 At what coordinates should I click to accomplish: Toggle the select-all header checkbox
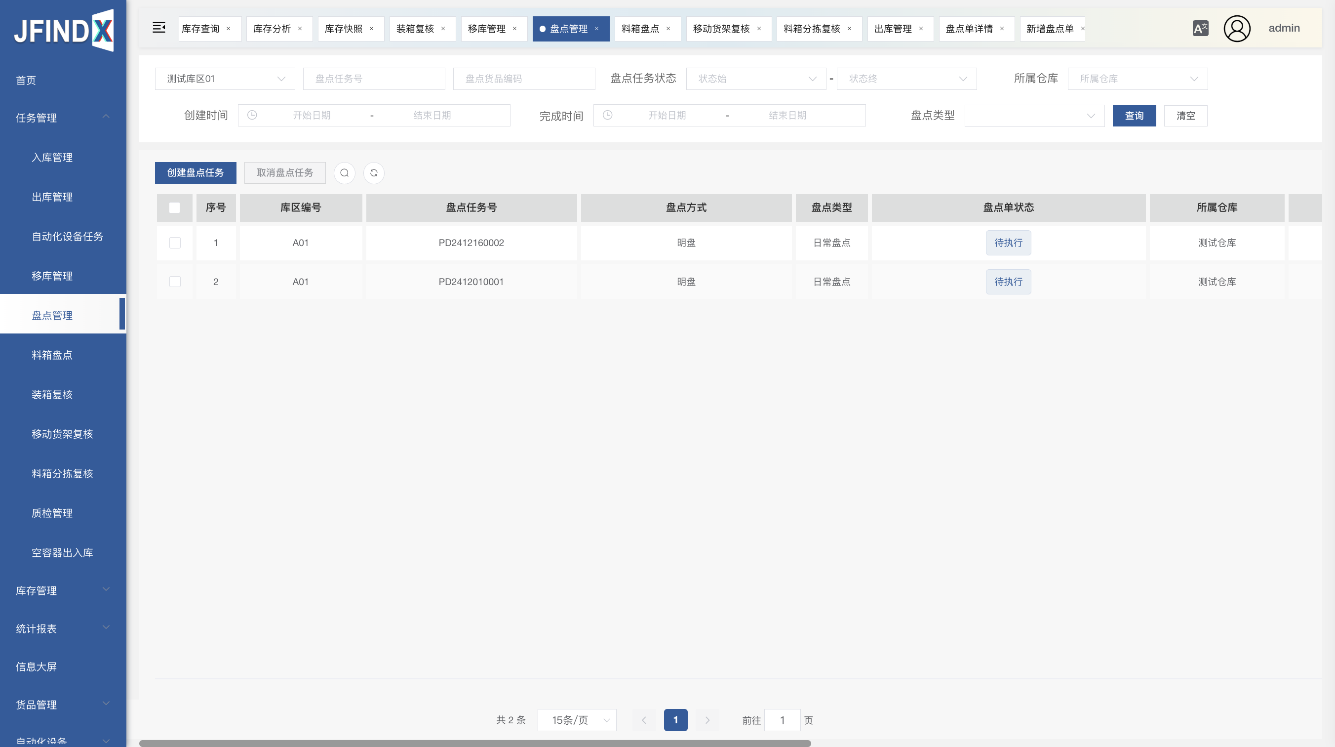pos(175,207)
